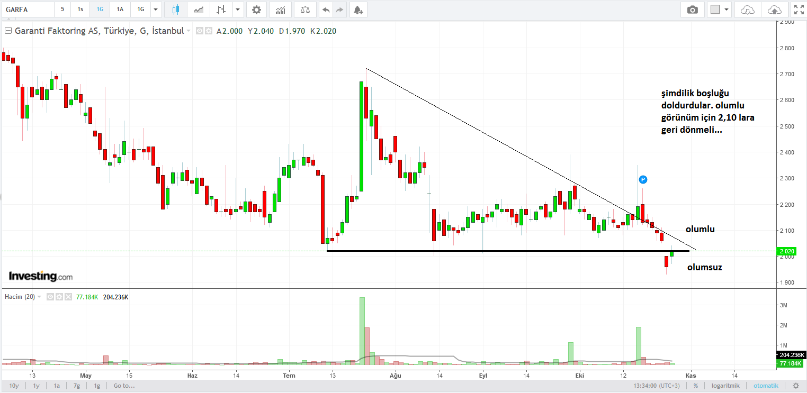Toggle fullscreen chart mode

point(798,10)
